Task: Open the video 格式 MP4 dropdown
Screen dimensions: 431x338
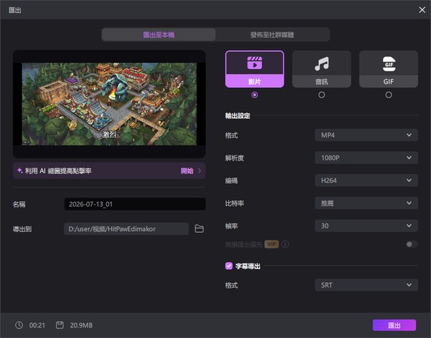Action: [366, 135]
